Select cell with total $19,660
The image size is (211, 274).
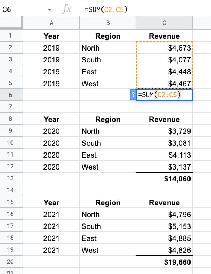click(164, 262)
